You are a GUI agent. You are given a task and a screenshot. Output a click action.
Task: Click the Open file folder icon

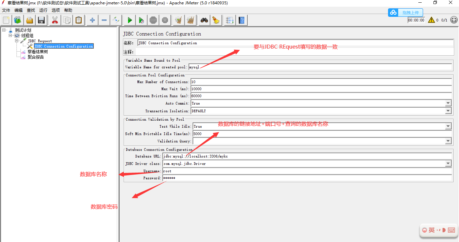[x=30, y=20]
